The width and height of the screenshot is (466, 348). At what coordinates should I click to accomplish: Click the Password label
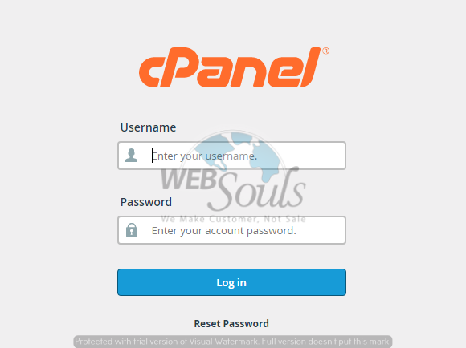(146, 202)
